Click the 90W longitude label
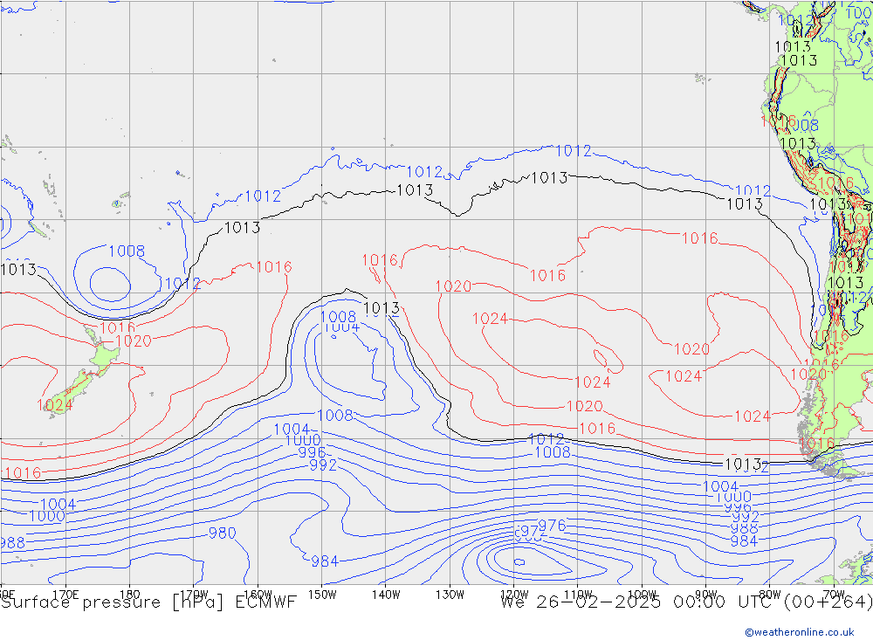This screenshot has height=640, width=873. coord(706,595)
